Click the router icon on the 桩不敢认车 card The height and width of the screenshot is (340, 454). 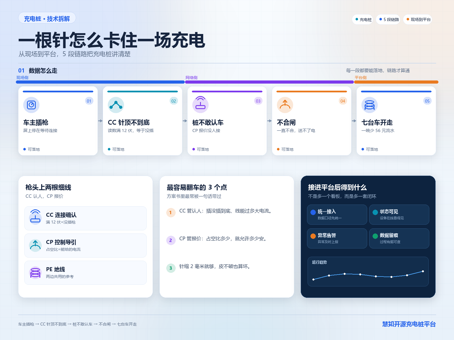(200, 105)
